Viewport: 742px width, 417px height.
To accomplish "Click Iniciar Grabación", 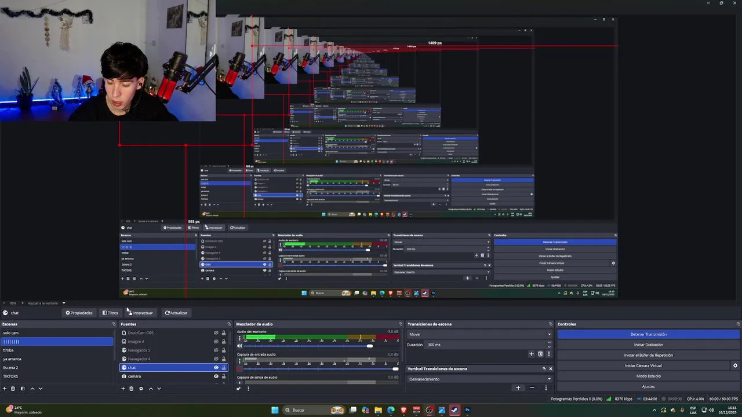I will [648, 345].
